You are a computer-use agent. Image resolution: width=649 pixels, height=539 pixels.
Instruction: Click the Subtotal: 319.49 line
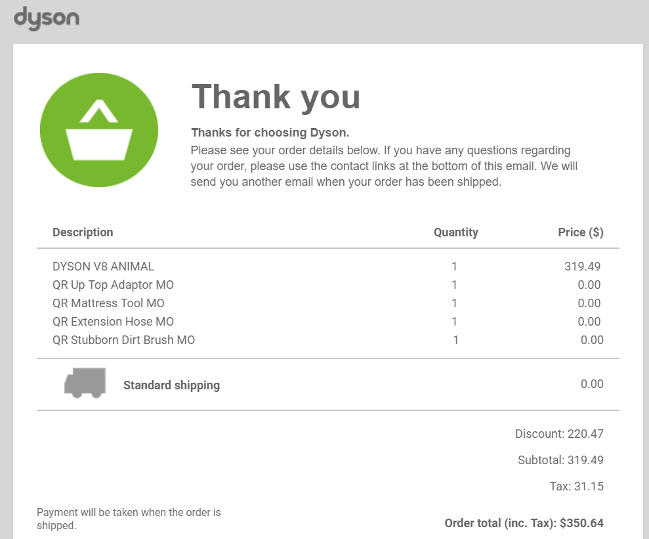point(560,460)
